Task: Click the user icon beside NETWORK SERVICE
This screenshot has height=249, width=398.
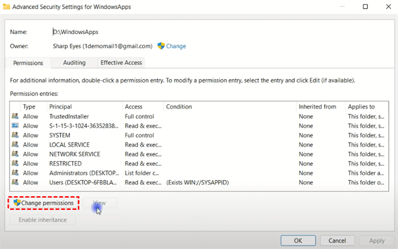Action: 15,154
